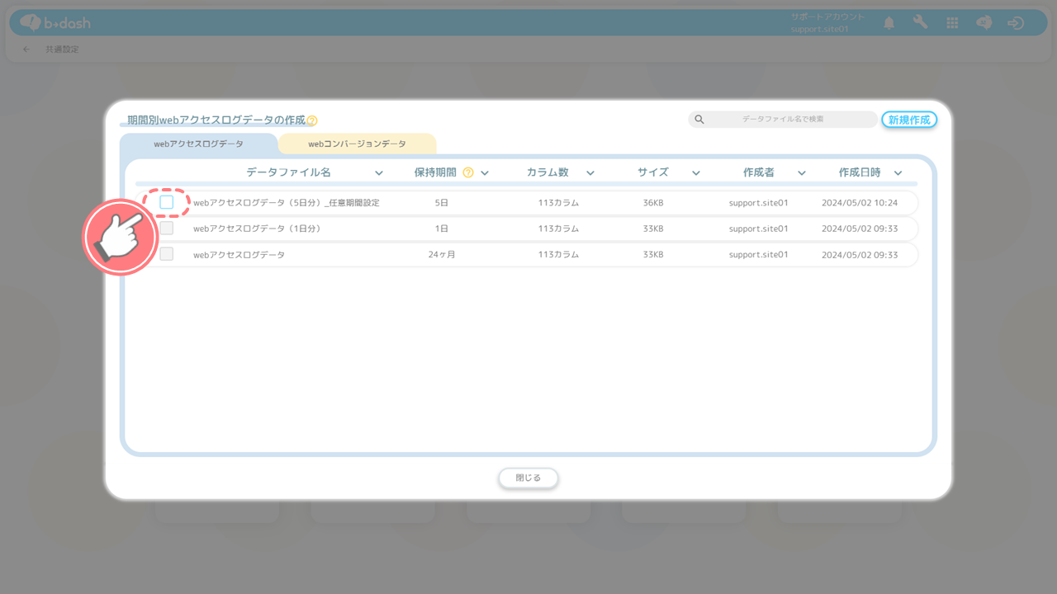Check the box for webアクセスログデータ（5日分）_任意期間設定

167,202
